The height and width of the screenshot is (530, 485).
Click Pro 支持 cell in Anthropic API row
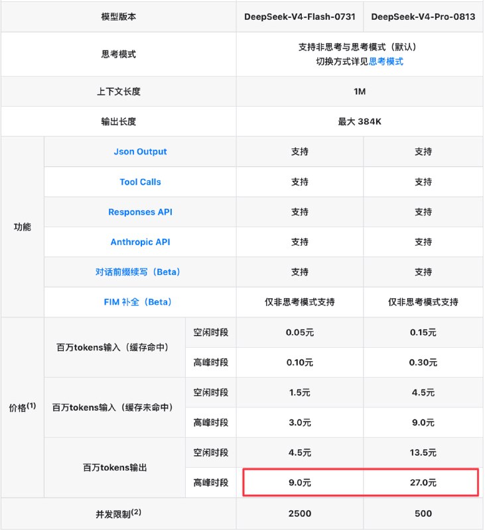click(x=423, y=242)
